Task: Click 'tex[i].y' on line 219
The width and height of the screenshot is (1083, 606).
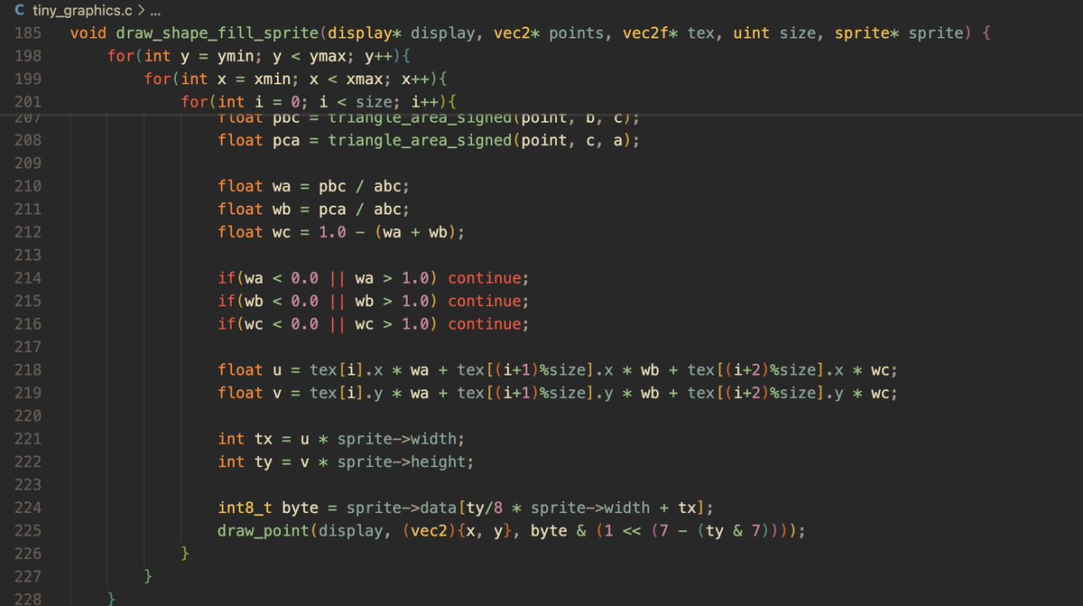Action: (x=347, y=393)
